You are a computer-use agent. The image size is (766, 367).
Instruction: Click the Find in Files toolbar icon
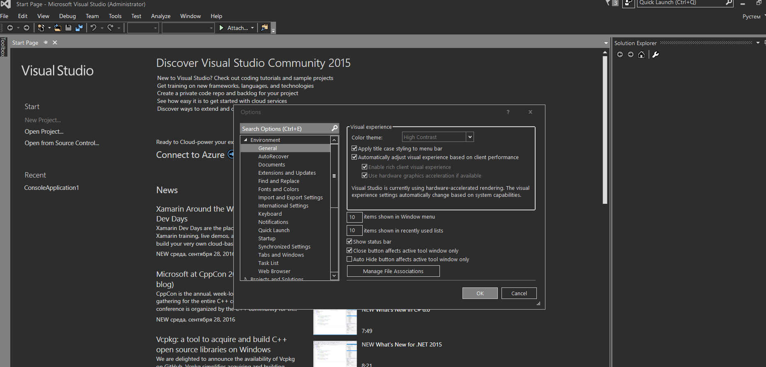click(265, 27)
